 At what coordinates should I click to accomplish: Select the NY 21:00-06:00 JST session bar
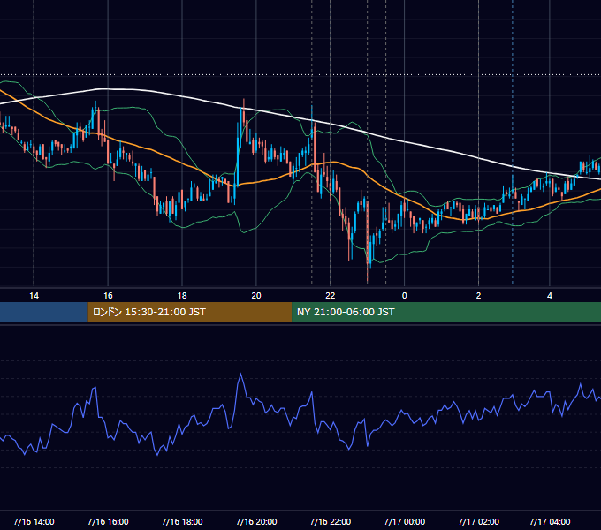pos(446,312)
